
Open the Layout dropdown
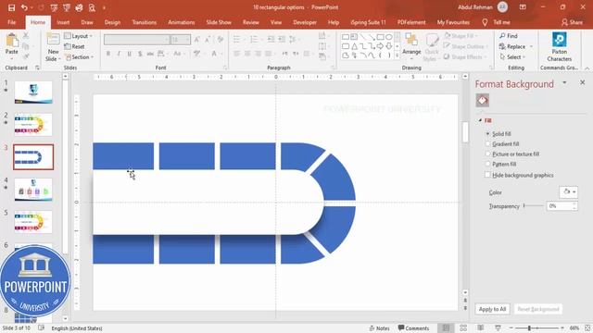[x=79, y=36]
